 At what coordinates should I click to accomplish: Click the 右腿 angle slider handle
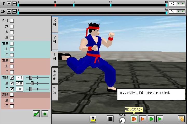click(31, 78)
